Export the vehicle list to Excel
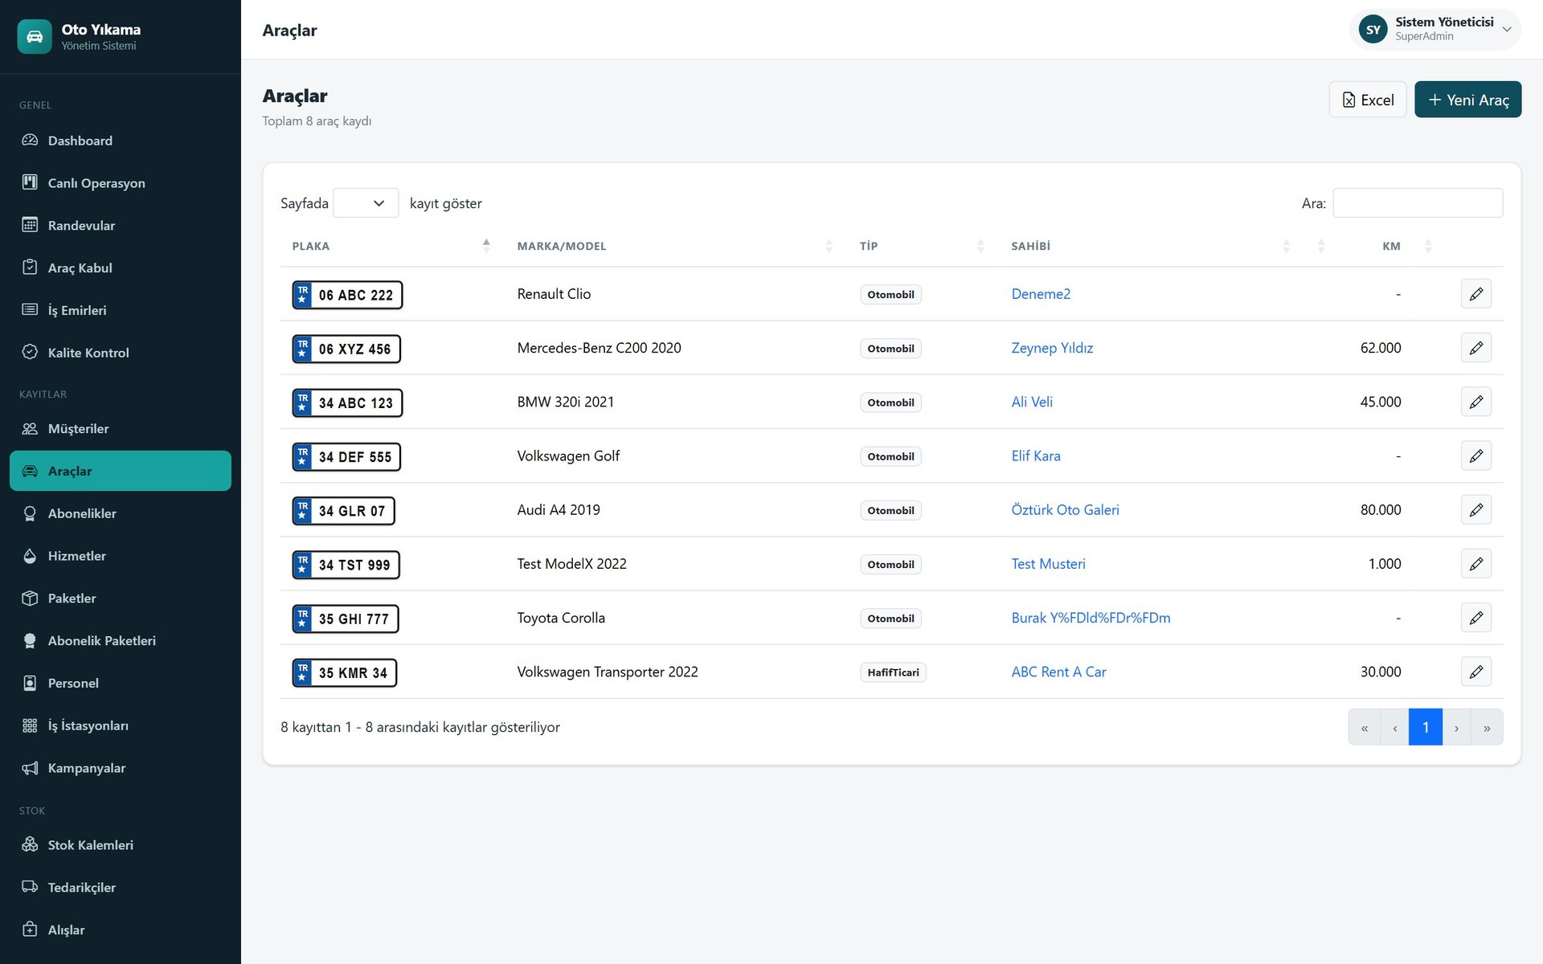This screenshot has width=1543, height=964. 1367,100
